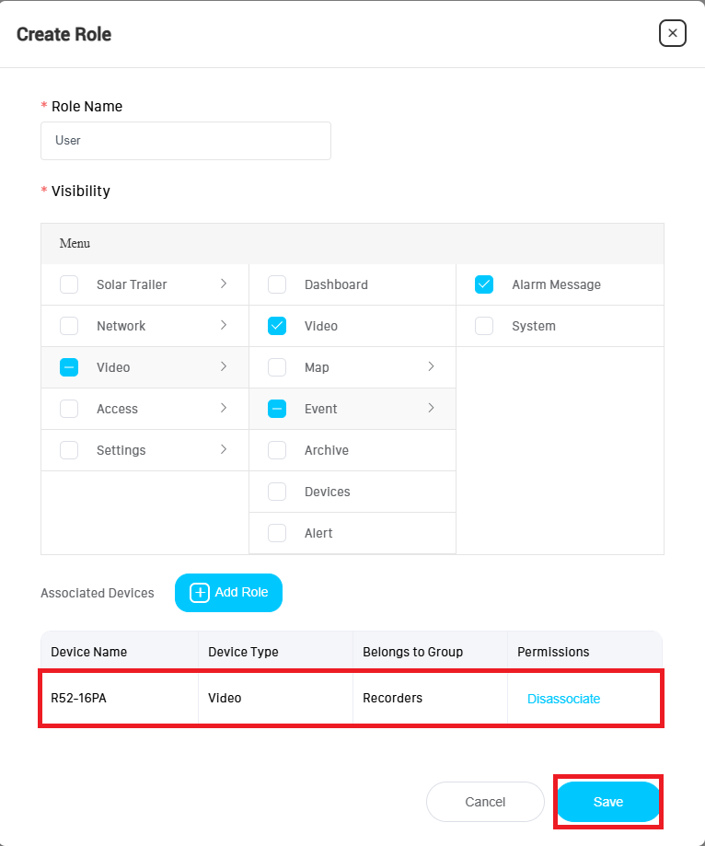
Task: Check the Alert checkbox
Action: tap(277, 533)
